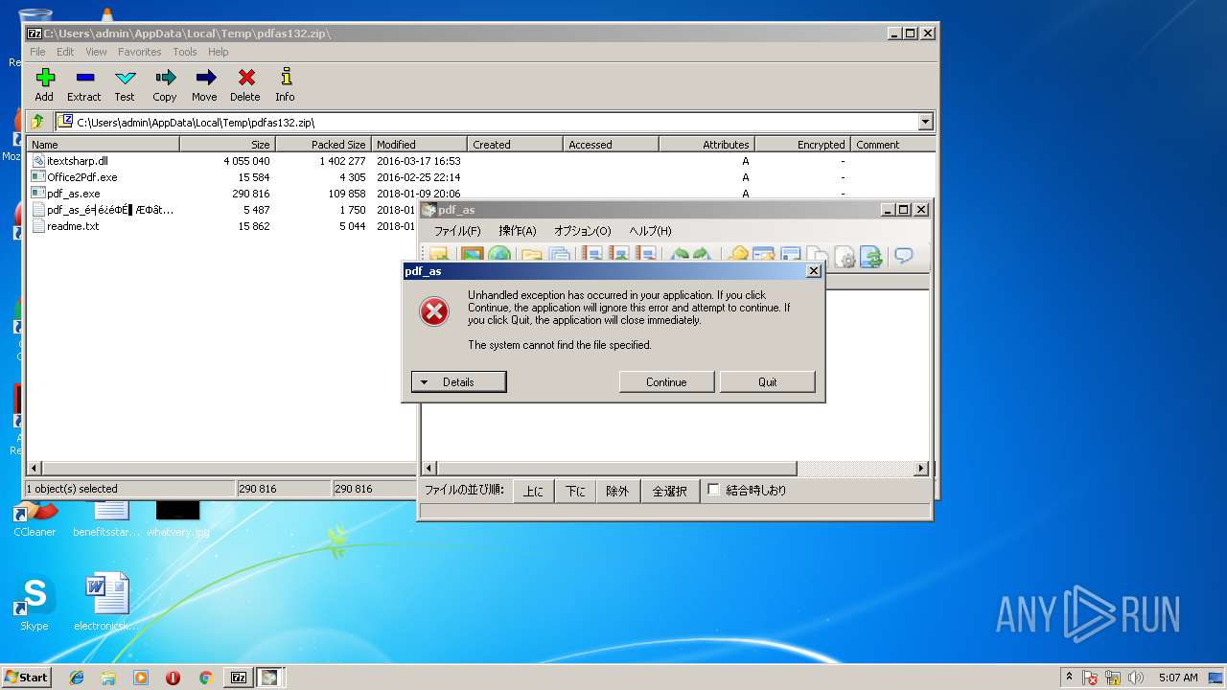Screen dimensions: 1227x690
Task: Click Quit in the error dialog
Action: coord(768,381)
